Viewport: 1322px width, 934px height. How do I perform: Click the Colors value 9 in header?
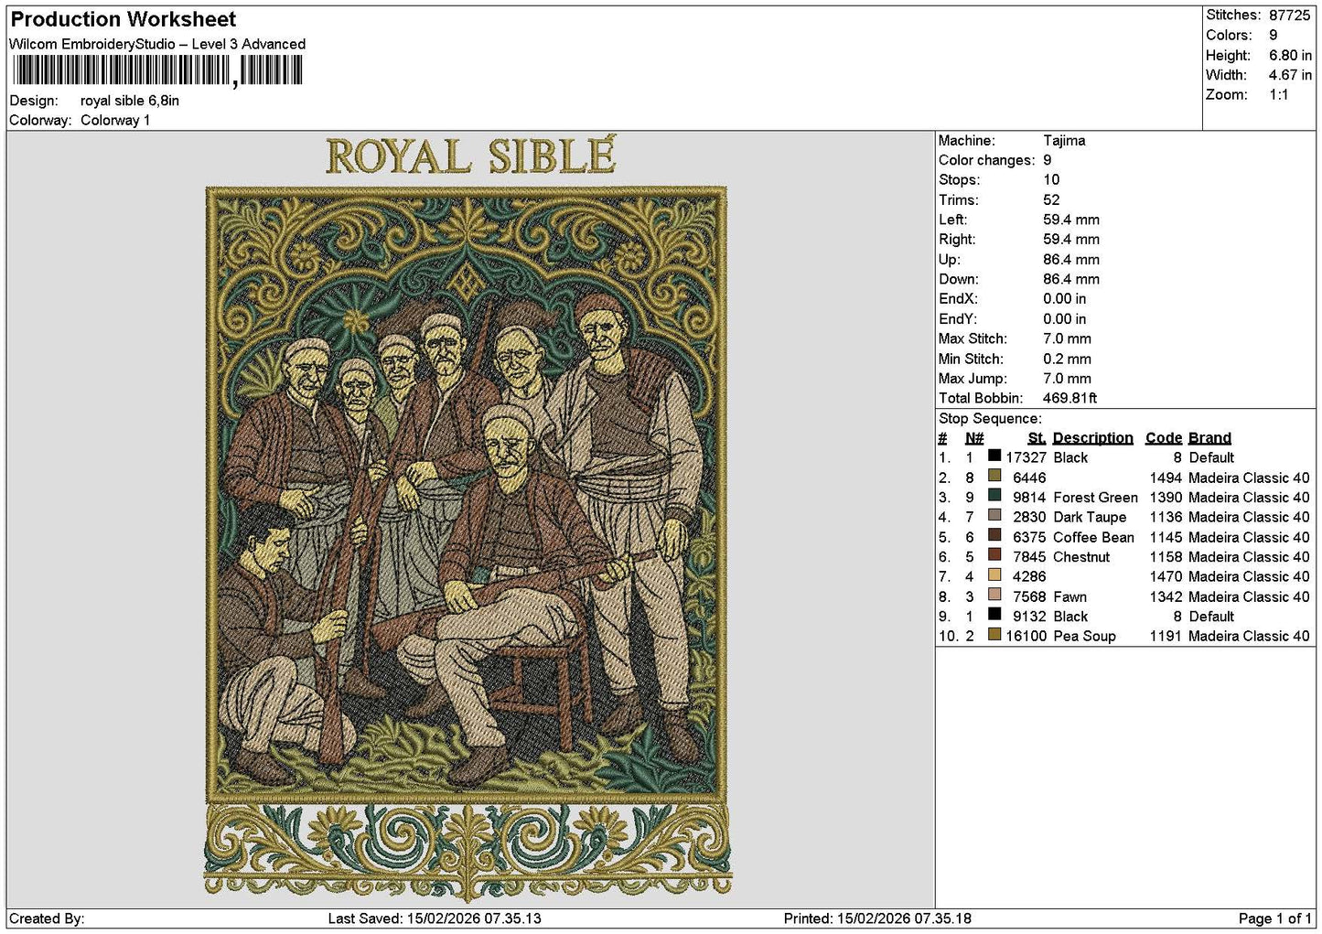tap(1273, 36)
